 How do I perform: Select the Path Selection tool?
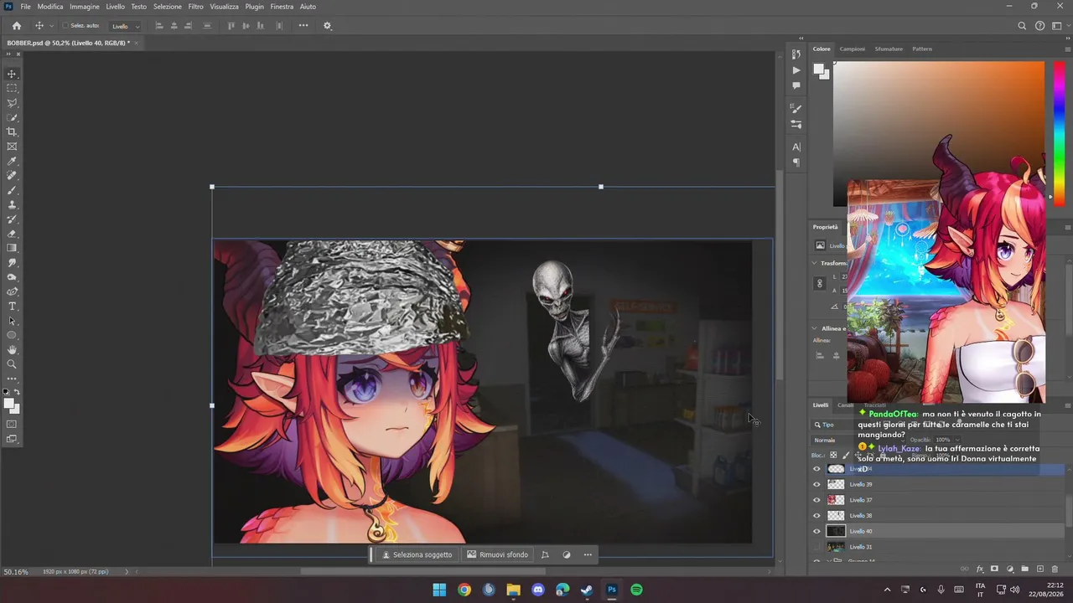pyautogui.click(x=12, y=321)
